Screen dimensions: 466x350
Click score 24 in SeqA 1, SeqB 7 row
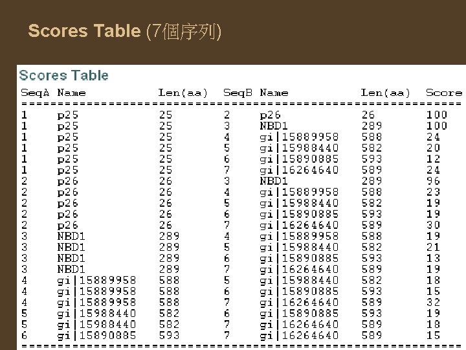coord(433,170)
